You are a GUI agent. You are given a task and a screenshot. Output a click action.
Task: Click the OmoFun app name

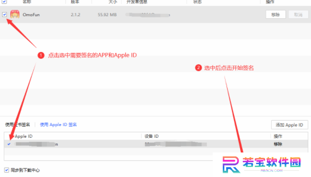click(31, 15)
